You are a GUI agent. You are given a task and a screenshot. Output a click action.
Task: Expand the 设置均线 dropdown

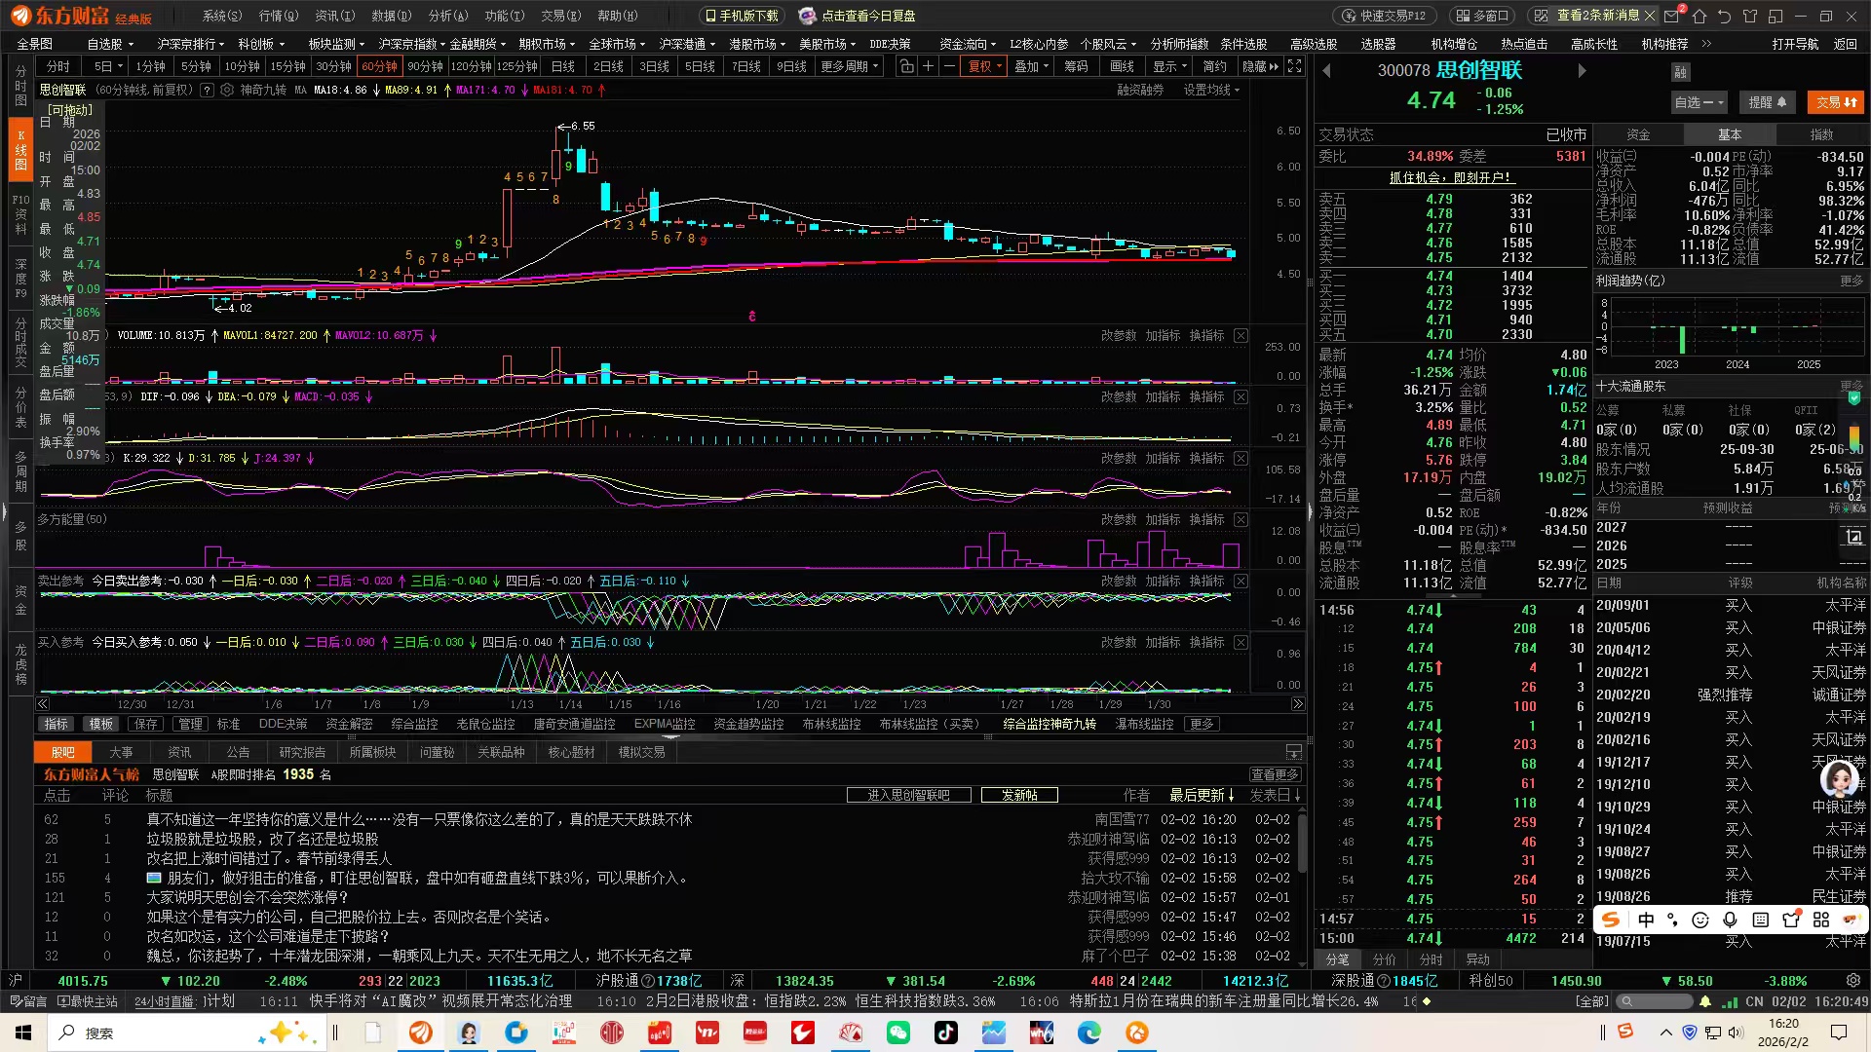(x=1211, y=90)
